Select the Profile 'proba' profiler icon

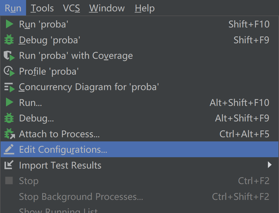point(9,71)
